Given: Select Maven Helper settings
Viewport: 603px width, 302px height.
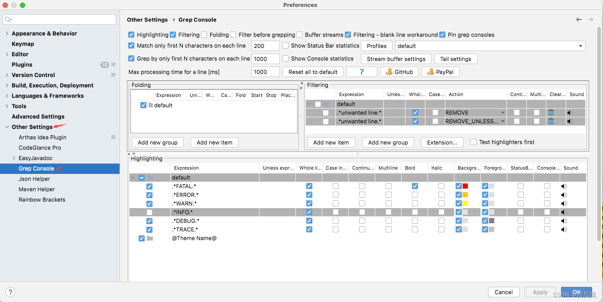Looking at the screenshot, I should pos(37,189).
